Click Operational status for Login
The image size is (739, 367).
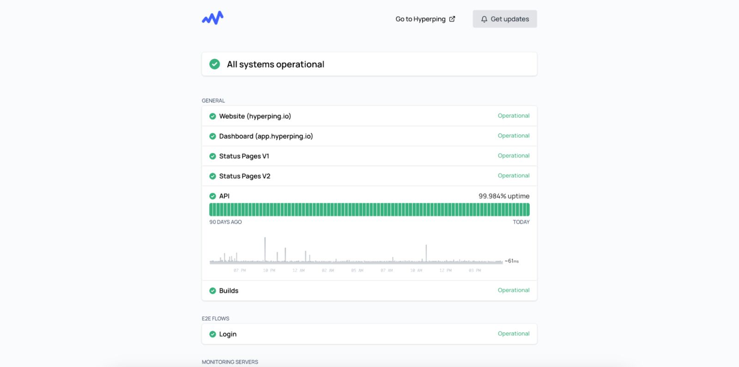click(514, 333)
